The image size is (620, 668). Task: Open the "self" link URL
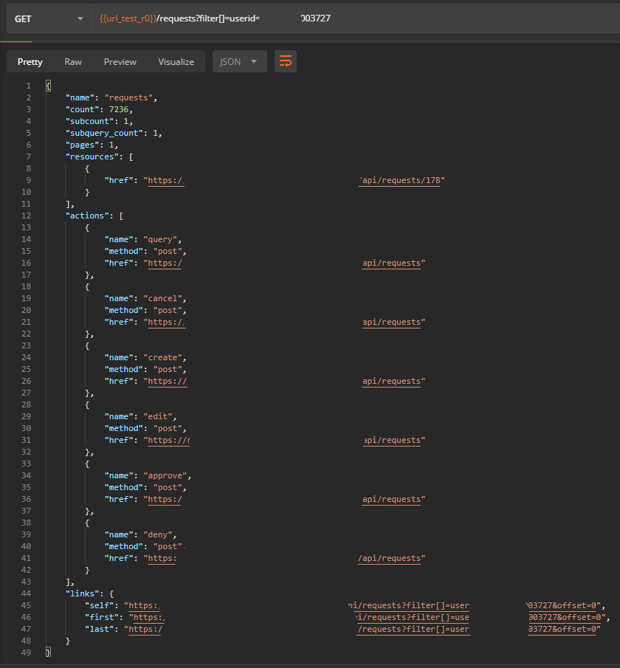tap(362, 605)
